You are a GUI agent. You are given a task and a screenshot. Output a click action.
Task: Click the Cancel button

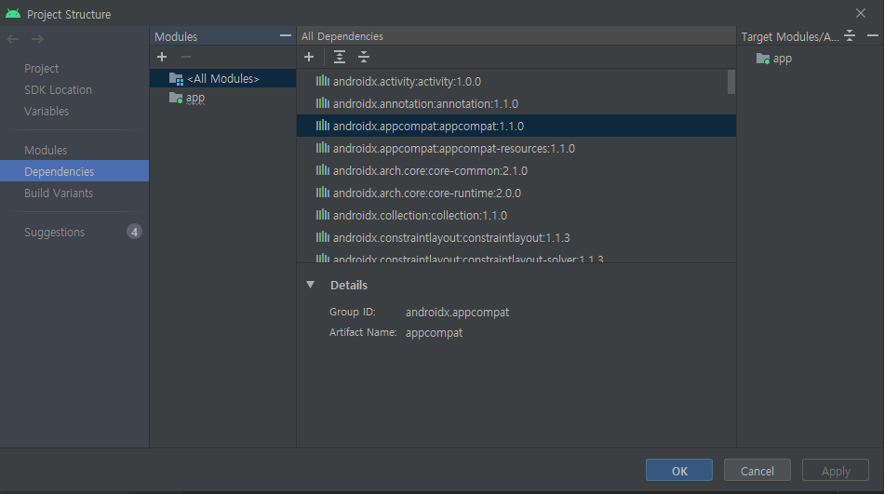click(x=757, y=471)
